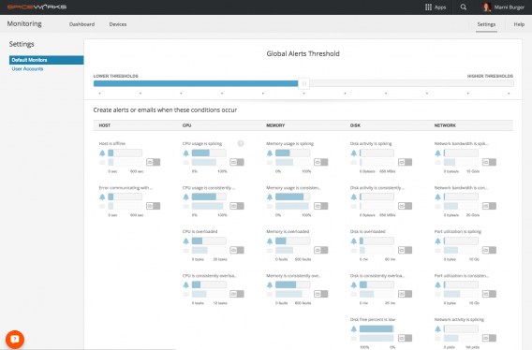Screen dimensions: 532x350
Task: Click the alert bell for CPU usage is spiking
Action: [x=186, y=153]
